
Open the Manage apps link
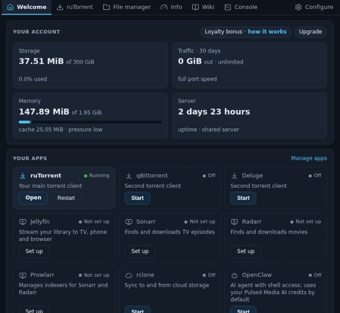309,159
